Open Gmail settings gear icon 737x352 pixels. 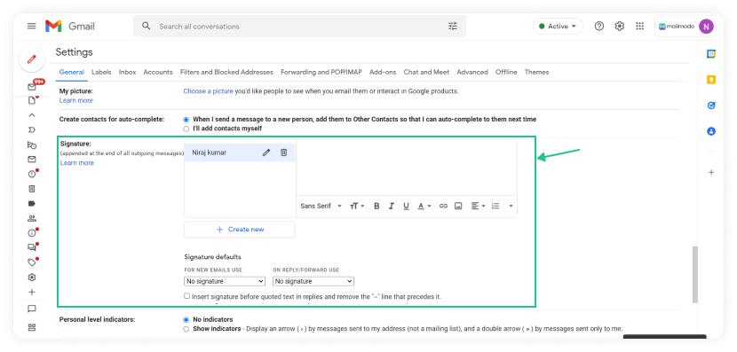click(620, 27)
